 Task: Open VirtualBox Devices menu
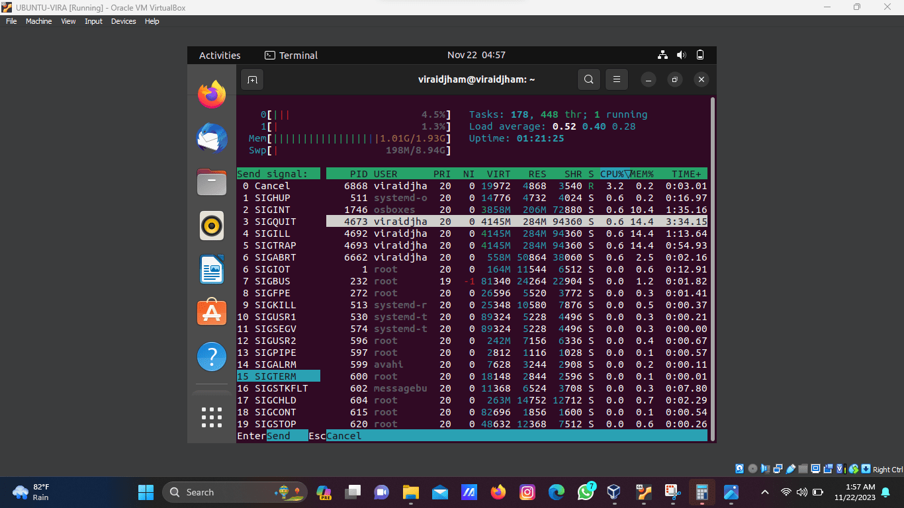pyautogui.click(x=123, y=21)
